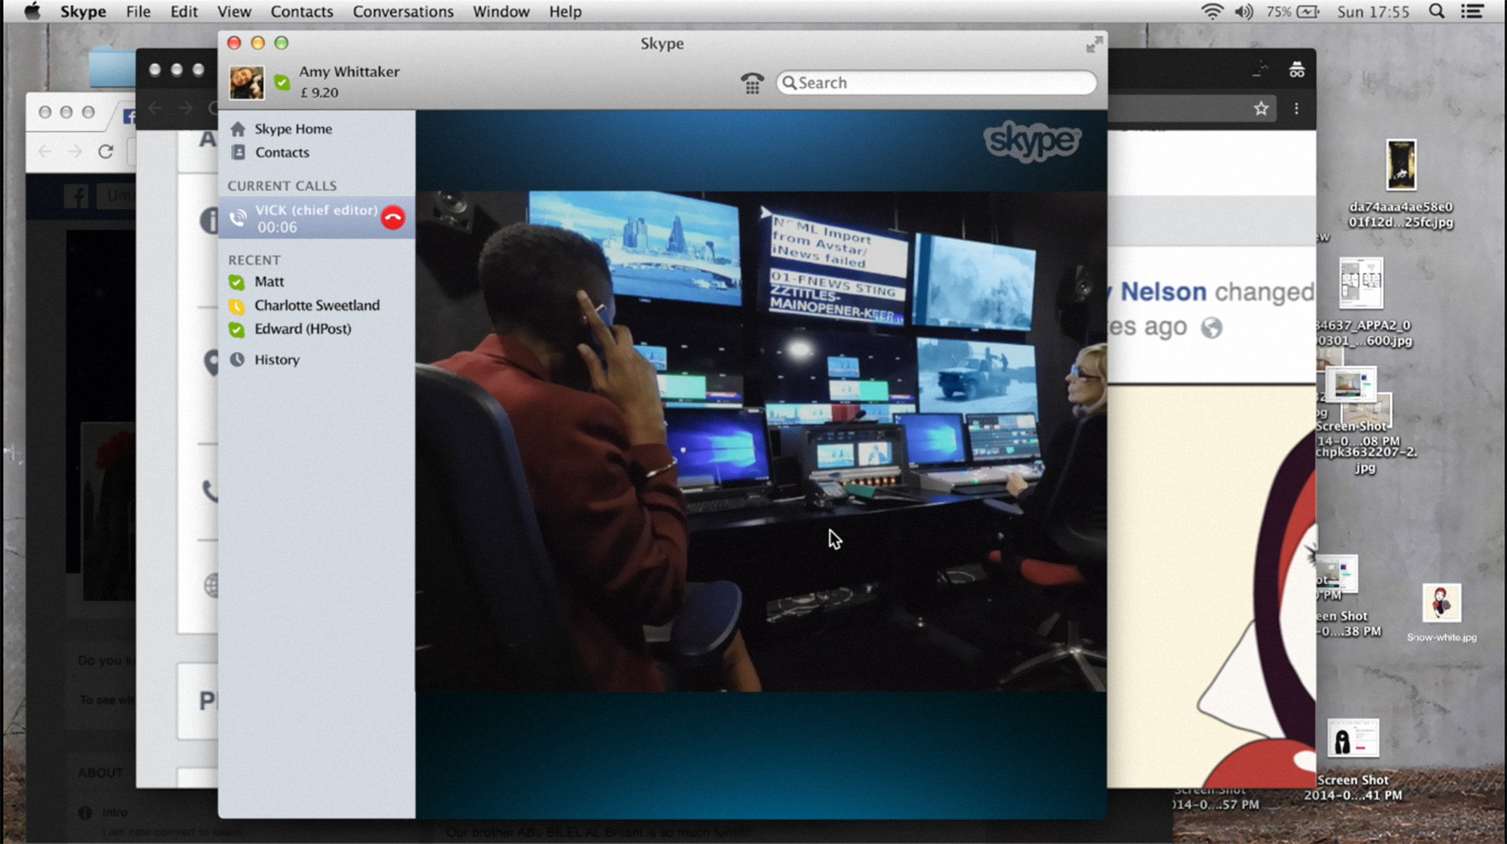Click Matt's online status icon

coord(236,282)
